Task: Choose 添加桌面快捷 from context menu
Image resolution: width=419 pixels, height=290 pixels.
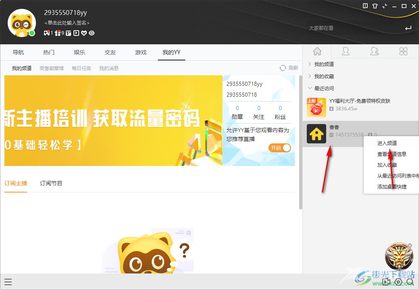Action: coord(391,187)
